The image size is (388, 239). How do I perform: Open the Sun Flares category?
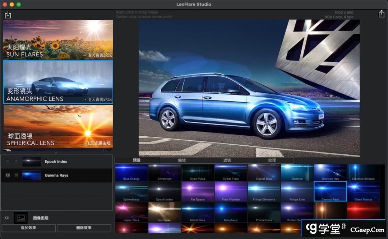click(58, 39)
